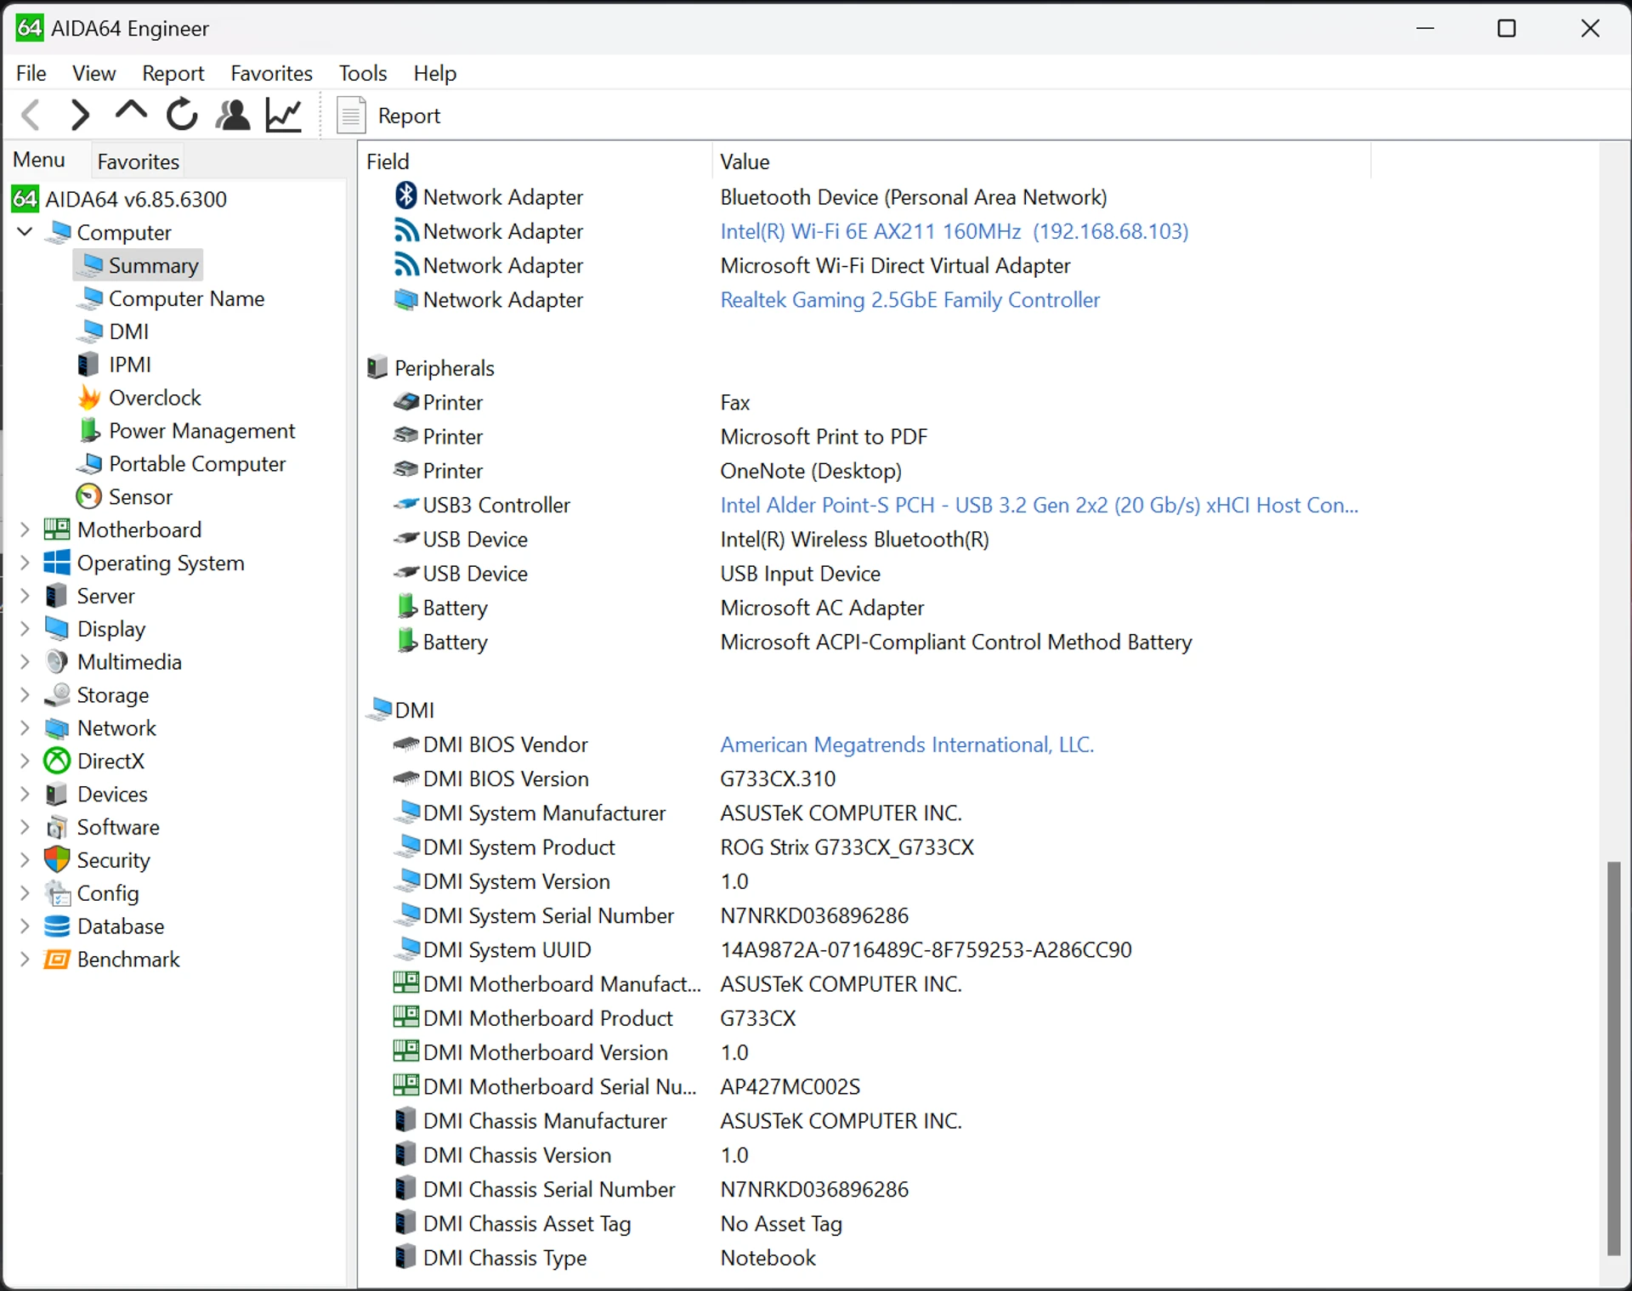
Task: Click the Operating System Windows logo icon
Action: (x=57, y=562)
